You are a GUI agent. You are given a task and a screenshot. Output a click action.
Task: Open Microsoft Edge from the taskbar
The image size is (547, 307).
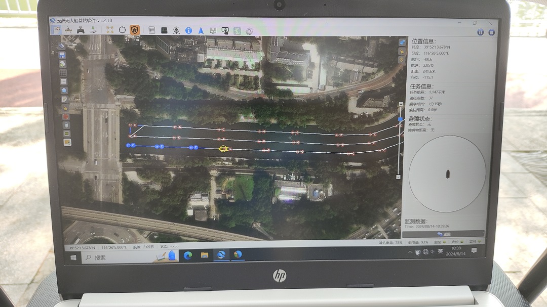point(187,255)
